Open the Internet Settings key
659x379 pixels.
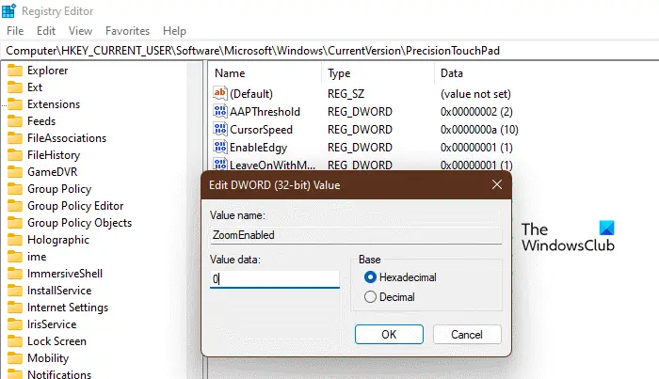pos(68,308)
